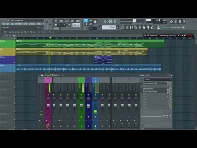Open the VIEW menu

tap(25, 24)
